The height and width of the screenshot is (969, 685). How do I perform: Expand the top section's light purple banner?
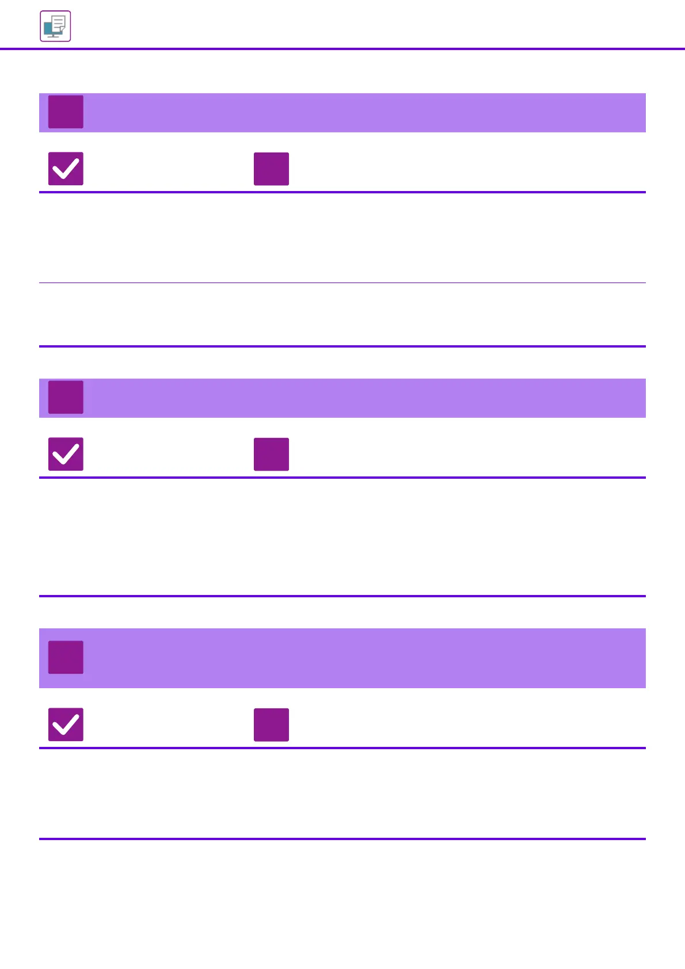tap(363, 113)
